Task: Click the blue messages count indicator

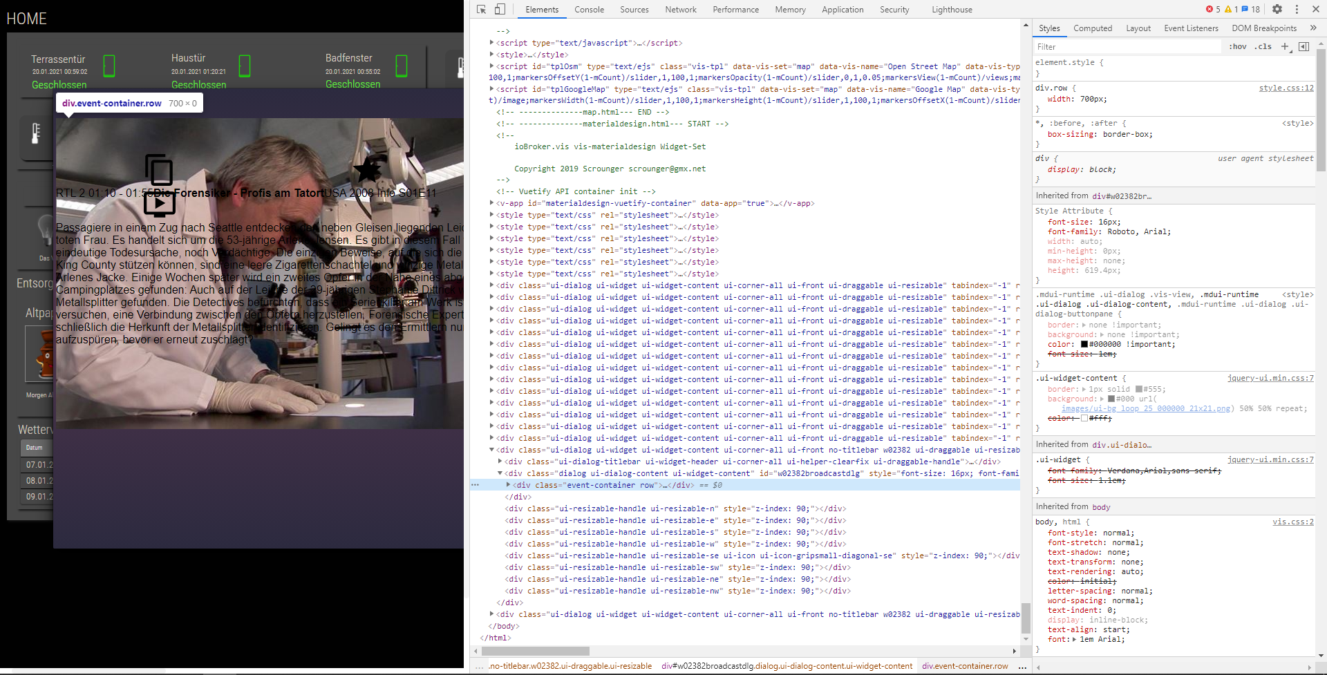Action: (1250, 9)
